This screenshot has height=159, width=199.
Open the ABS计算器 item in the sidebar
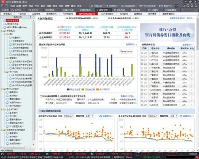coord(16,27)
